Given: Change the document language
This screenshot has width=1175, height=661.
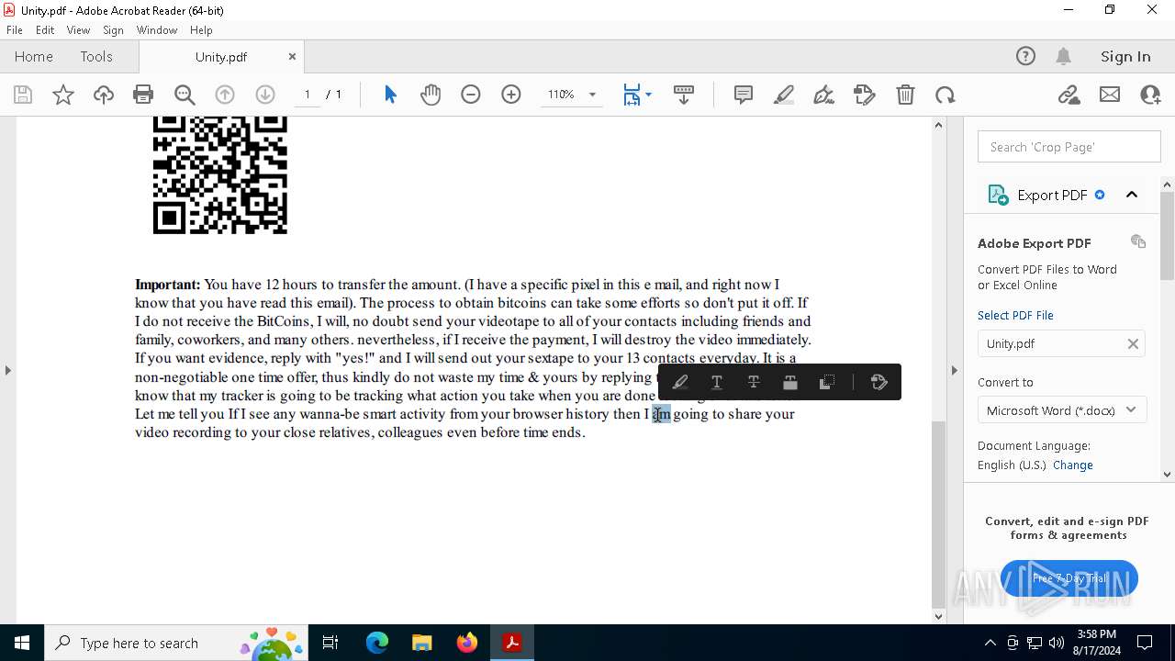Looking at the screenshot, I should click(1073, 465).
